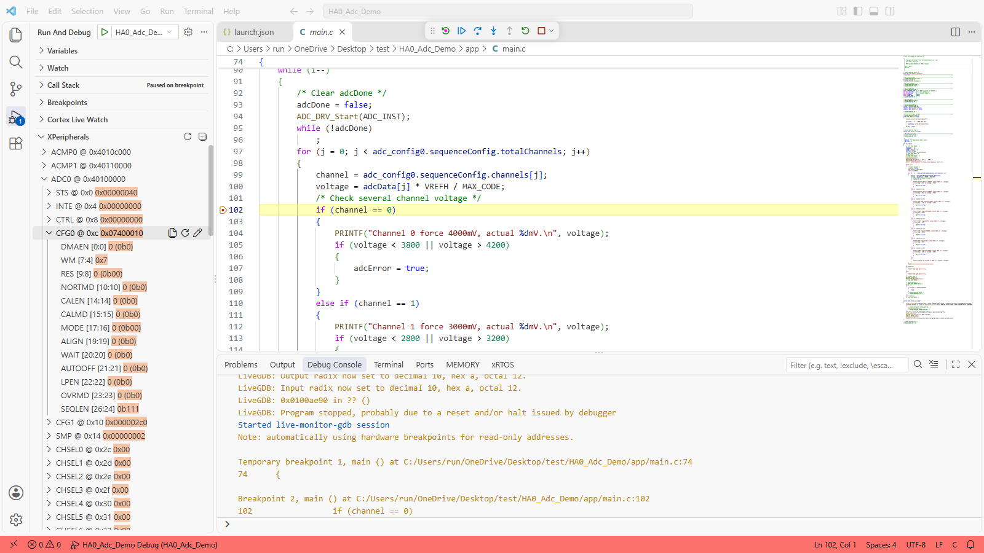Open the dropdown beside the stop button
This screenshot has height=553, width=984.
pos(552,31)
